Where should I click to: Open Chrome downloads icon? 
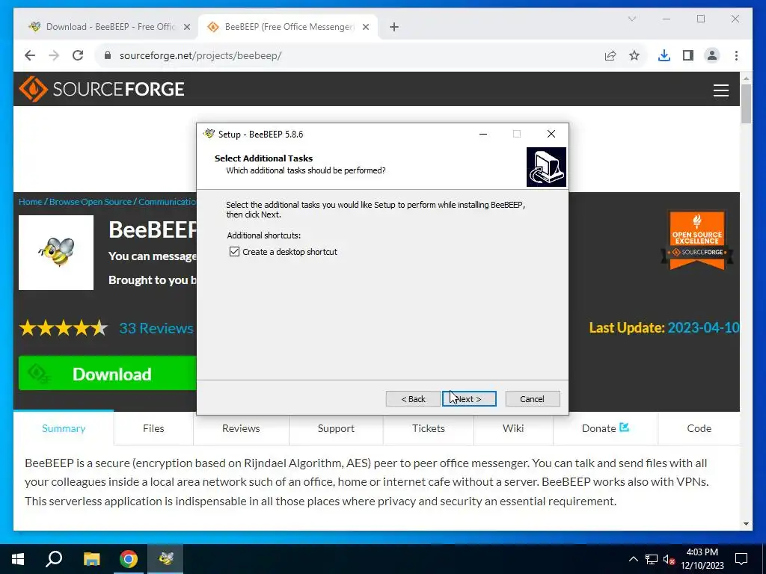point(664,55)
